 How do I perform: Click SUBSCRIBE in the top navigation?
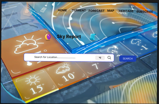tap(144, 12)
